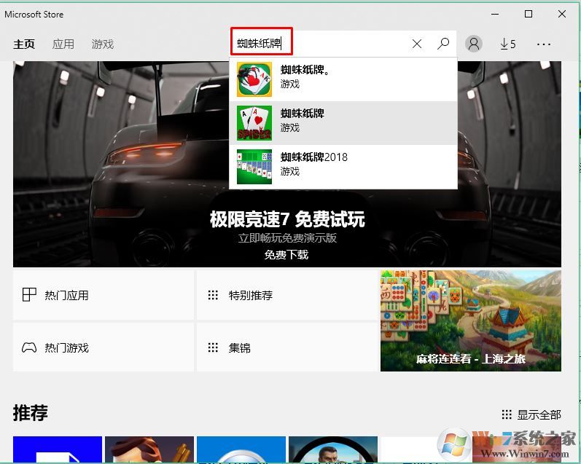Open the 热门应用 tile
Screen dimensions: 581x464
[104, 295]
